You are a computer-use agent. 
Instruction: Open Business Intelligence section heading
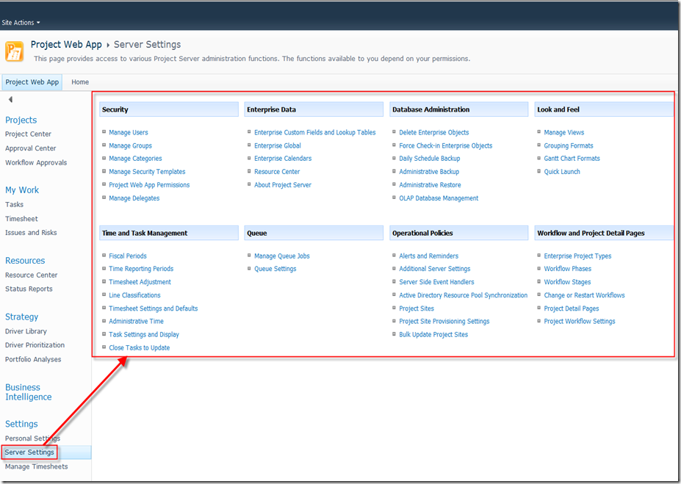point(28,392)
